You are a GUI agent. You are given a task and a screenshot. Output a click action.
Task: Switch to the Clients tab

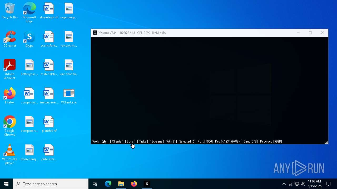(117, 141)
